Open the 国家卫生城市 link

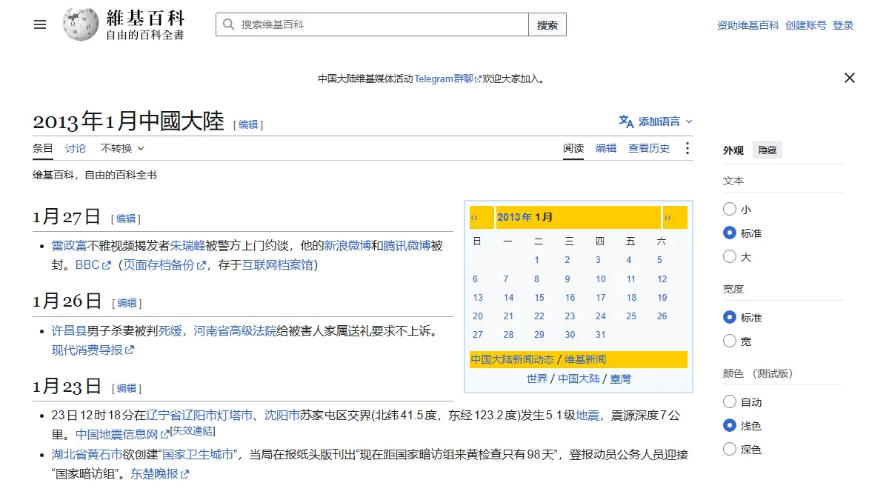198,455
